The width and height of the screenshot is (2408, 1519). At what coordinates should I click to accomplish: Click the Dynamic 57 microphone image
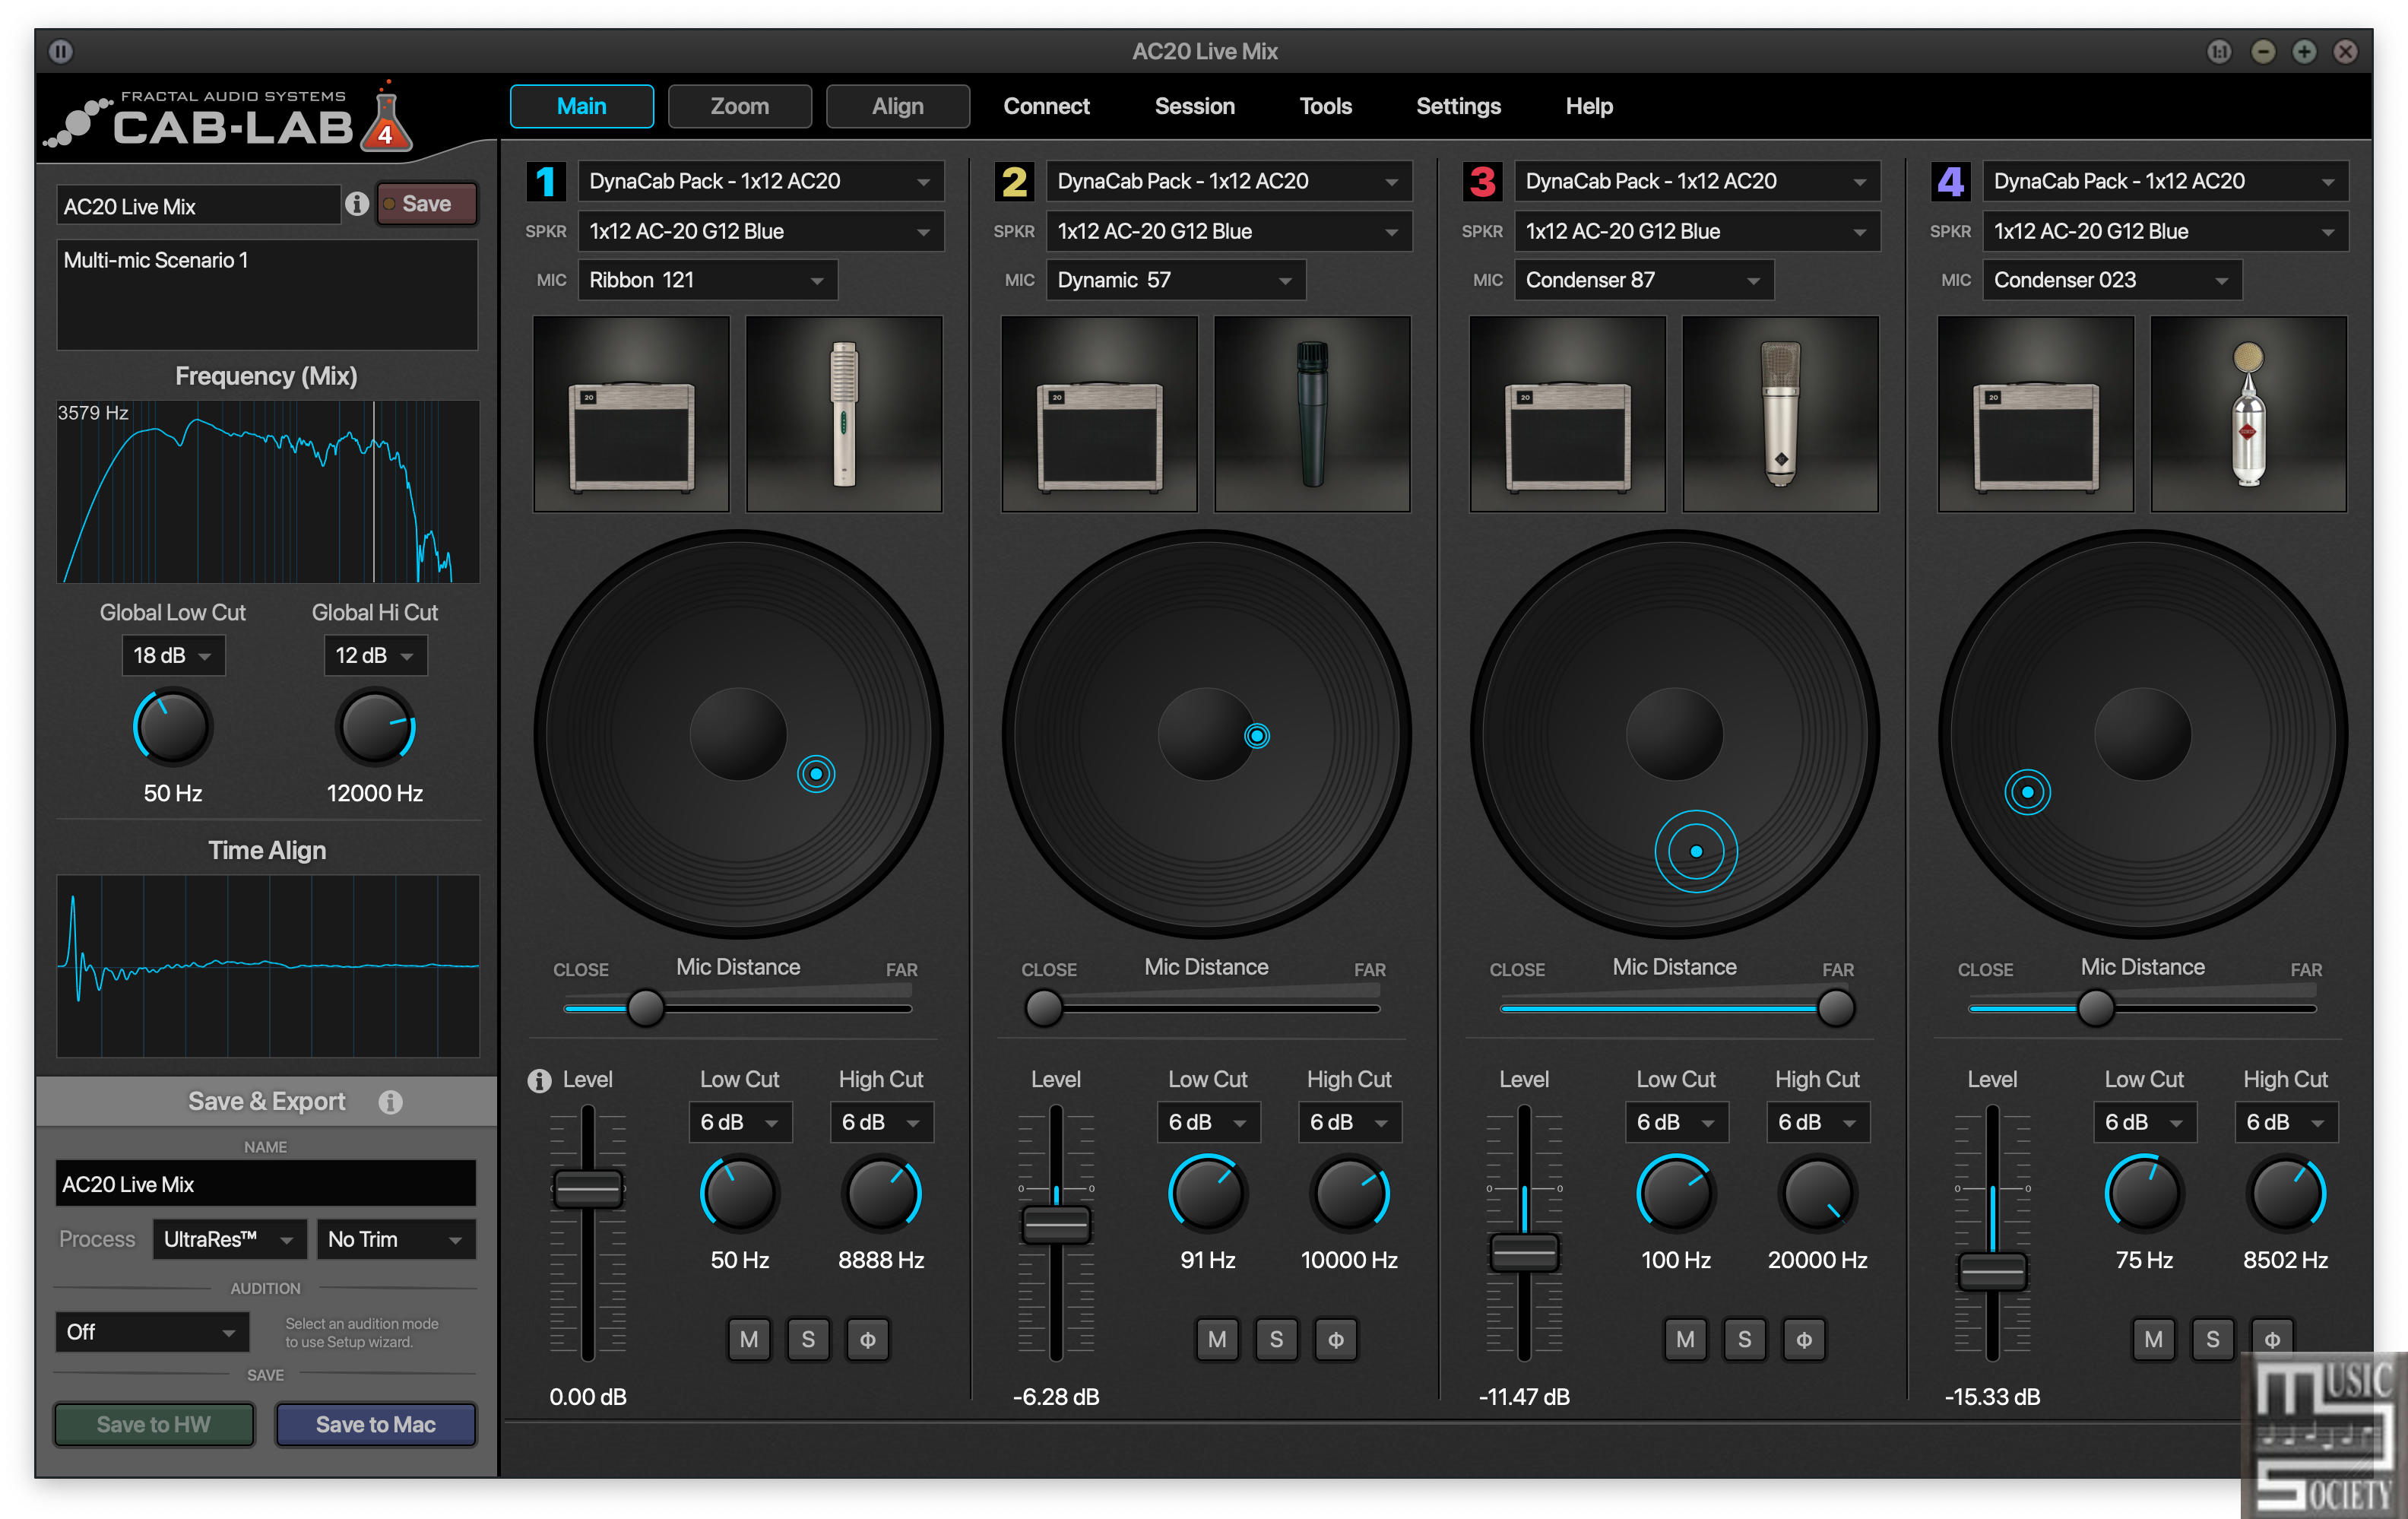click(1312, 414)
